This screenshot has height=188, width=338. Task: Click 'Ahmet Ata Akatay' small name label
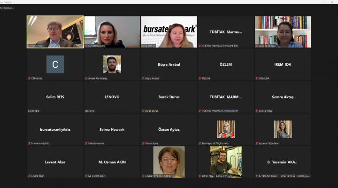click(x=98, y=78)
